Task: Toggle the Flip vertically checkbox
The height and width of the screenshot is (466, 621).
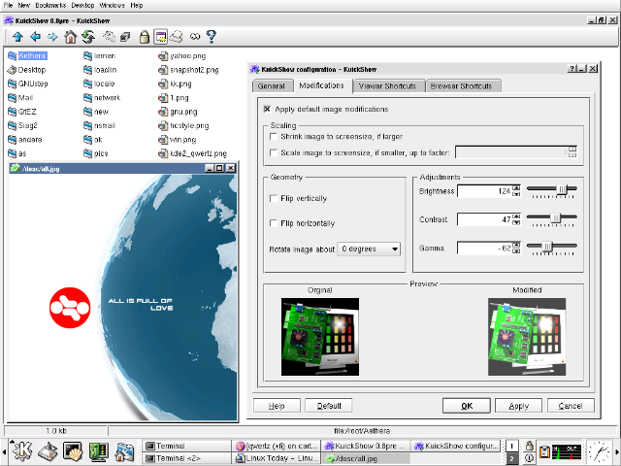Action: point(273,198)
